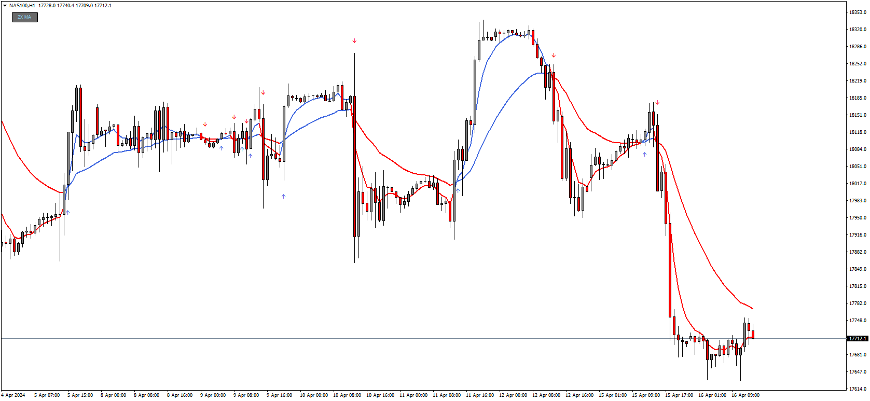The width and height of the screenshot is (870, 401).
Task: Click the red down arrow above the 12 Apr 08:00 candles
Action: click(554, 56)
